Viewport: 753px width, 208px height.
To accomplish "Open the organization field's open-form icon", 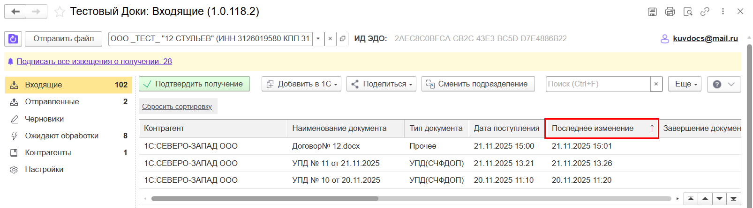I will (343, 39).
